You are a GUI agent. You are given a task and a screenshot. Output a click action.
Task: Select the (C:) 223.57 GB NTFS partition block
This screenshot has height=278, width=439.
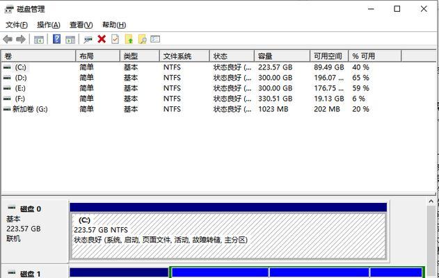click(228, 236)
